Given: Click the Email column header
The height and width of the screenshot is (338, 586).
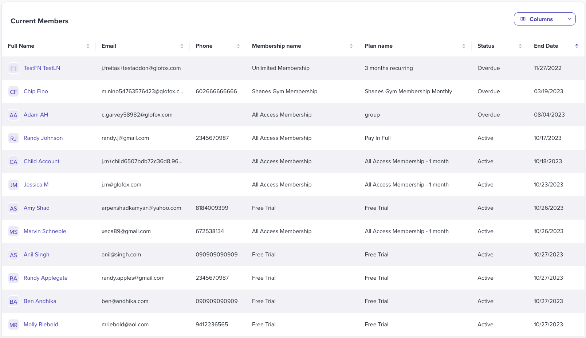Looking at the screenshot, I should (109, 46).
